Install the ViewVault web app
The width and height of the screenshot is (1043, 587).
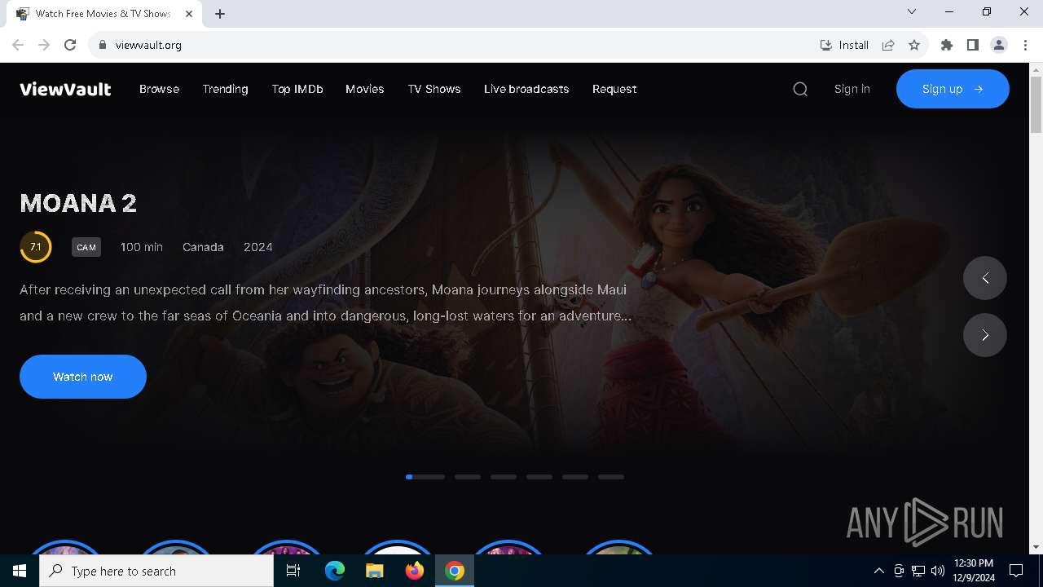(x=844, y=45)
